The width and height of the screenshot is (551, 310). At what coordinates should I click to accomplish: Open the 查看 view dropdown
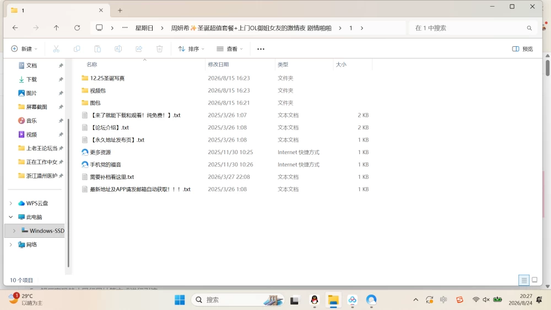click(x=229, y=49)
